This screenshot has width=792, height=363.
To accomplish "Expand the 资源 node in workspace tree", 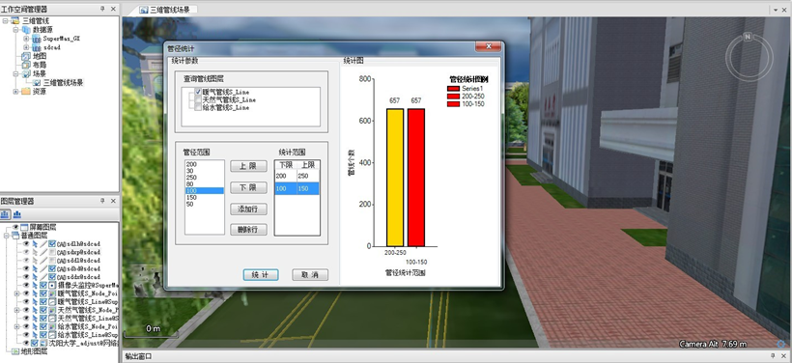I will coord(15,92).
